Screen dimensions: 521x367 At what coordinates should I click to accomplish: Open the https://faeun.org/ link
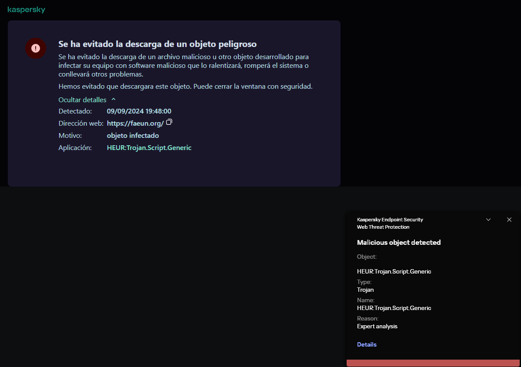coord(135,123)
